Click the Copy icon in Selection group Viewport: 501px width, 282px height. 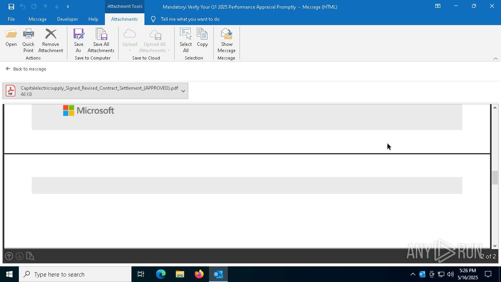[202, 38]
